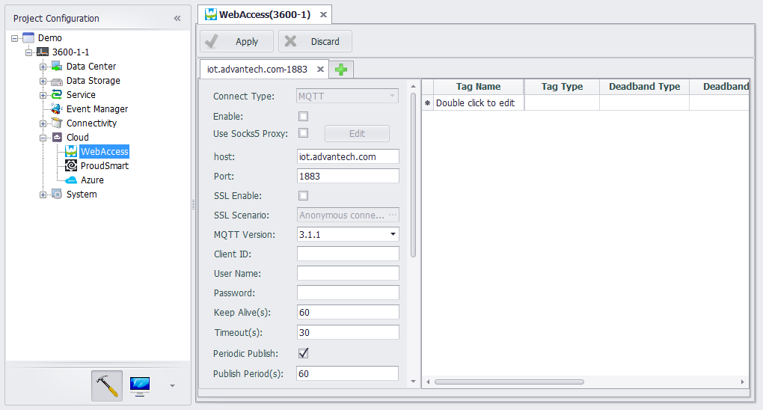Select the Azure cloud item
Image resolution: width=763 pixels, height=410 pixels.
coord(92,180)
